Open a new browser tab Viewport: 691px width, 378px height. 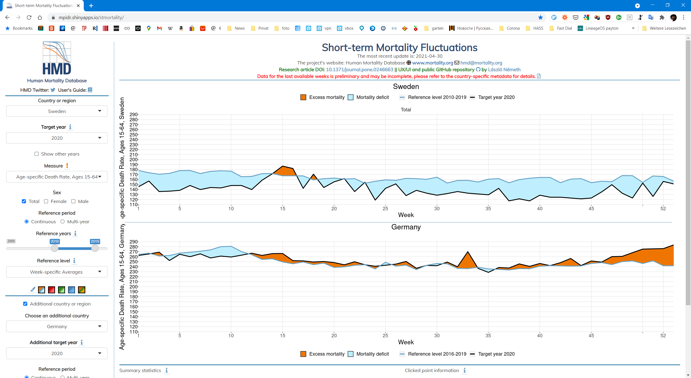(x=91, y=6)
